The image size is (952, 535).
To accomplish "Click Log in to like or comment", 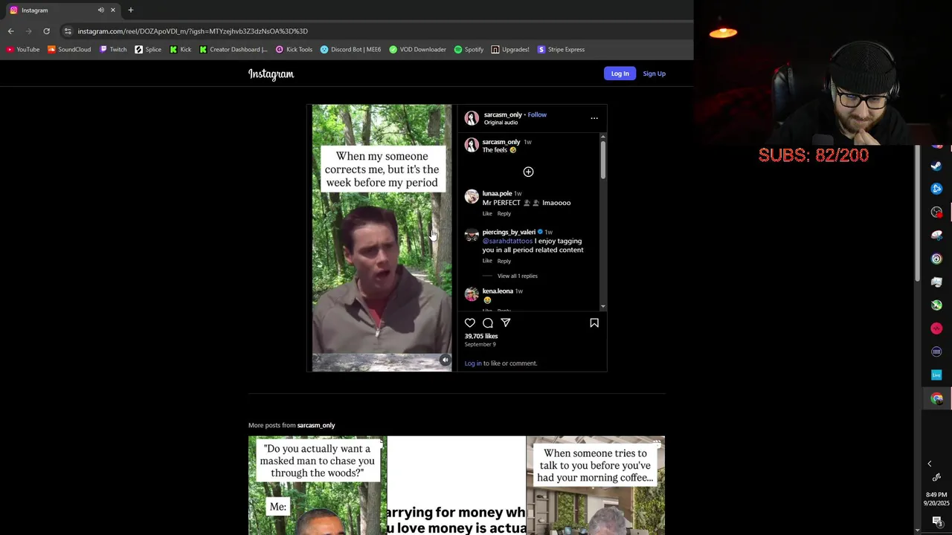I will (473, 363).
